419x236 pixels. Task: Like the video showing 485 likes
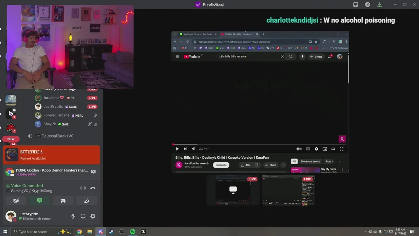click(245, 165)
